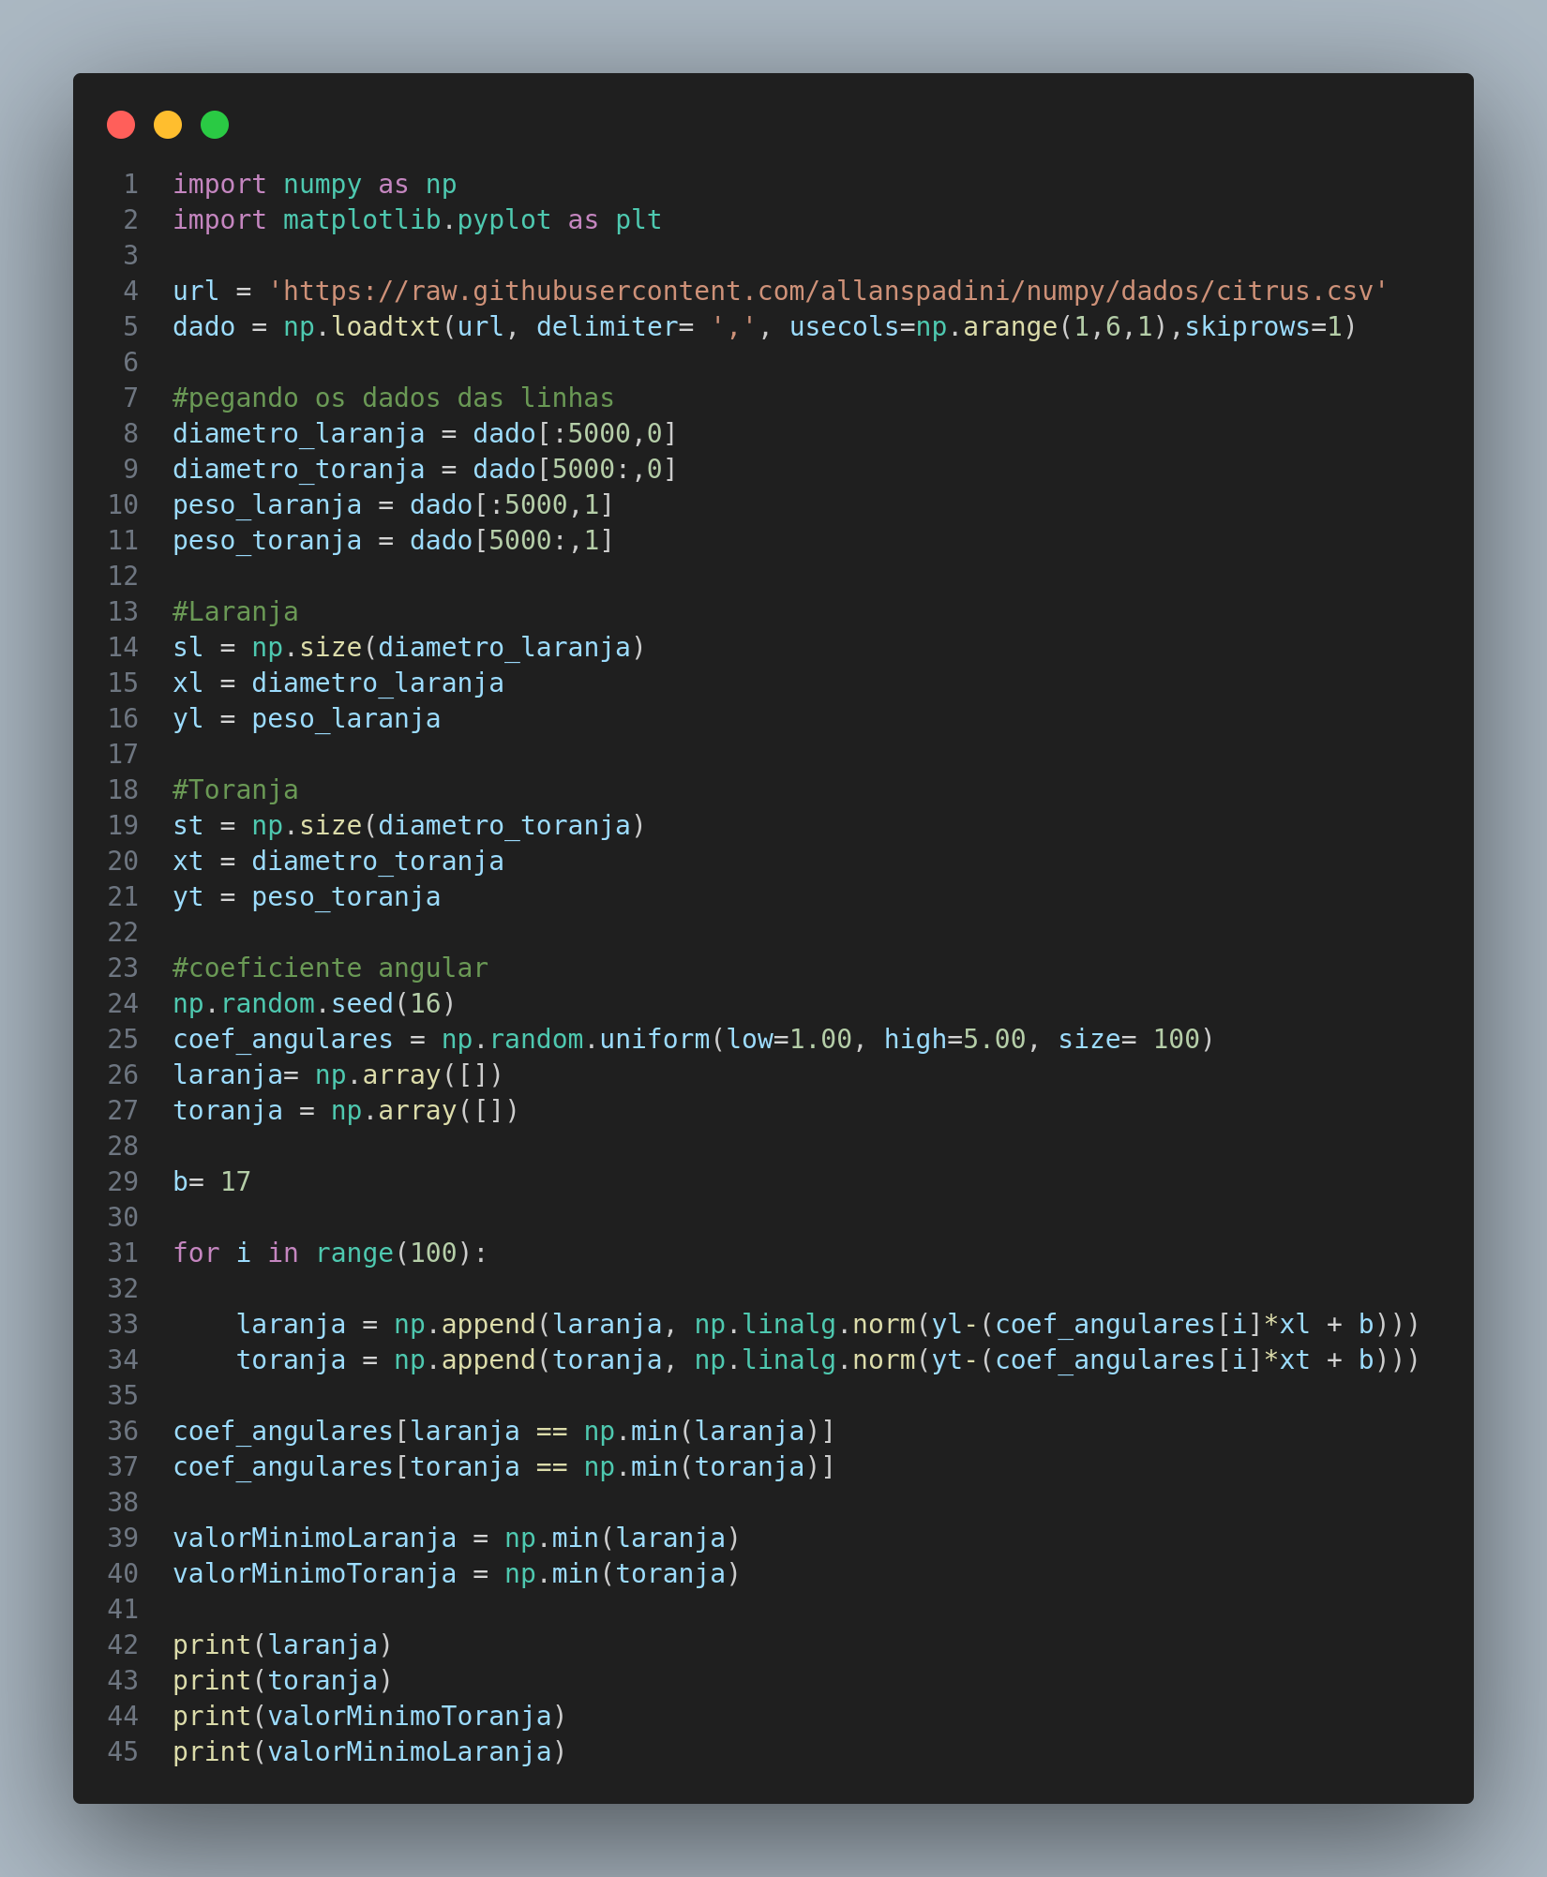Click 'size= 100' argument on line 25

pos(1129,1040)
